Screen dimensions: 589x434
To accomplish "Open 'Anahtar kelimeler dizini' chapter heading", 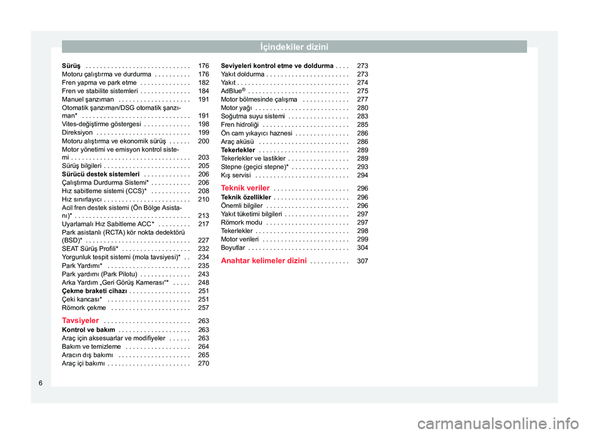I will tap(294, 261).
